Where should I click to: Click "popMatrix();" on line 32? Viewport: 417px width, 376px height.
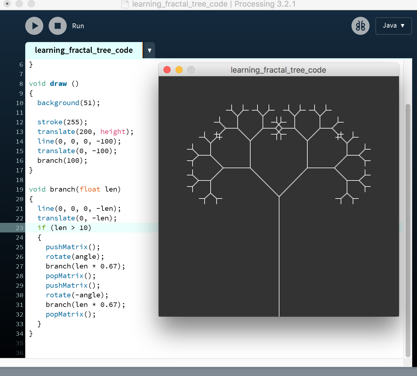pyautogui.click(x=71, y=314)
